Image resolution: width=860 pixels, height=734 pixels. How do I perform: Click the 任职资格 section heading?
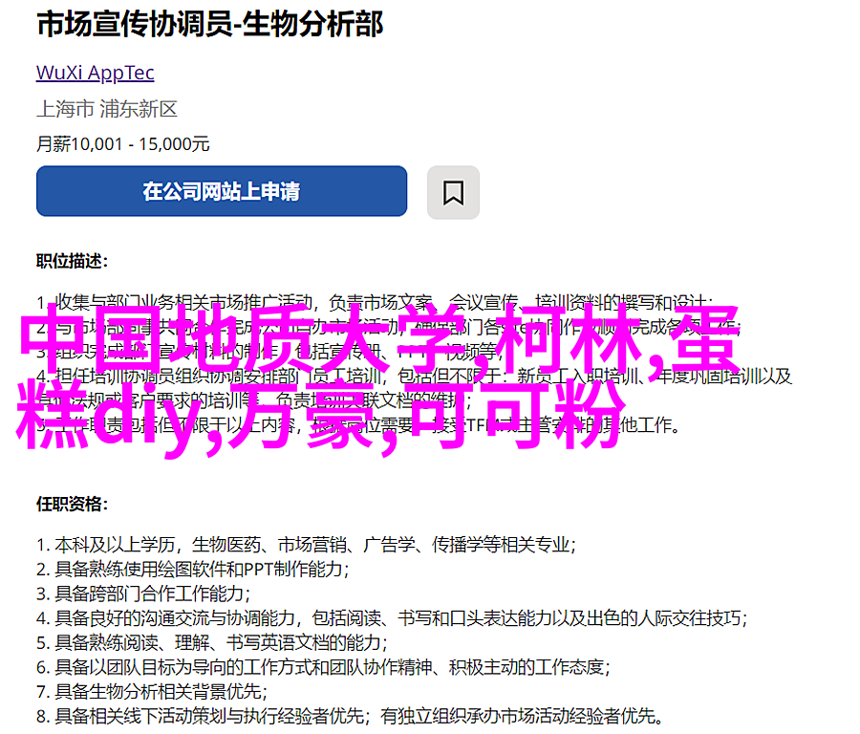(73, 504)
